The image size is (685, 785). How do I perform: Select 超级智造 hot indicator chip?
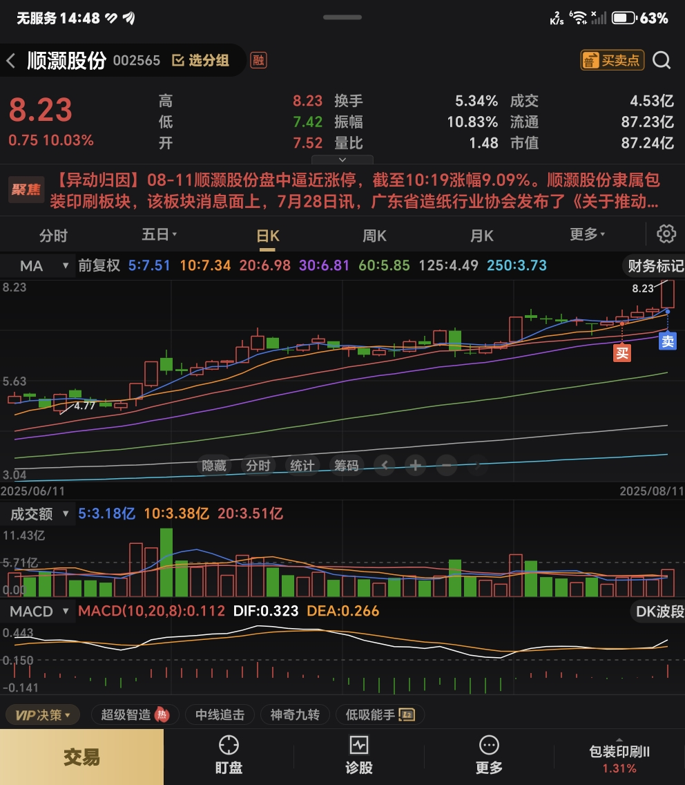pos(135,715)
